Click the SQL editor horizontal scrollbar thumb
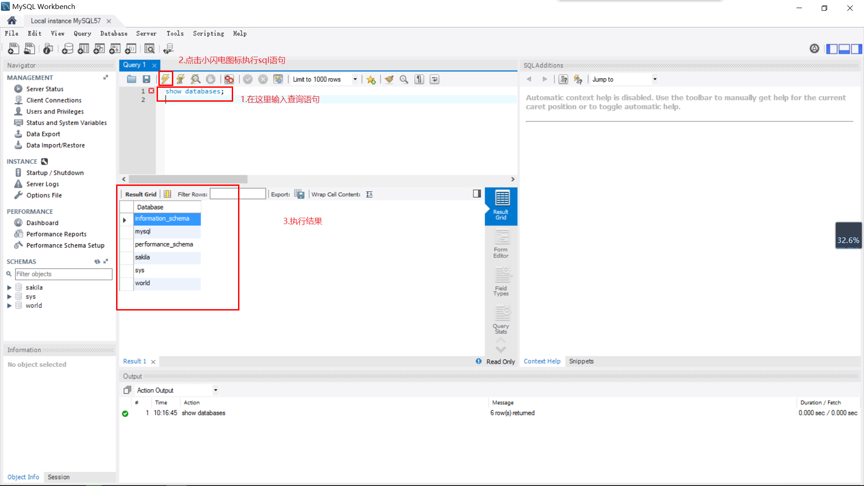This screenshot has width=864, height=486. [x=188, y=179]
